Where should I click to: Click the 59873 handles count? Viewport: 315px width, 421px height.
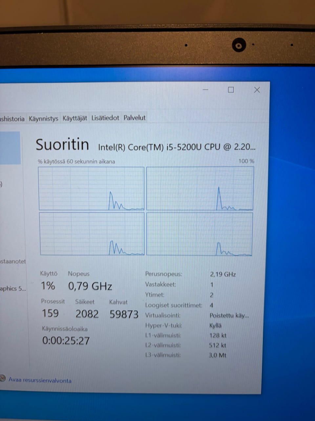pyautogui.click(x=124, y=314)
